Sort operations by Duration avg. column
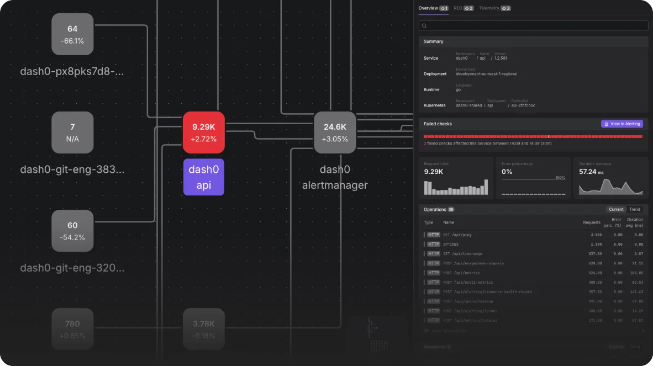The image size is (653, 366). [634, 222]
